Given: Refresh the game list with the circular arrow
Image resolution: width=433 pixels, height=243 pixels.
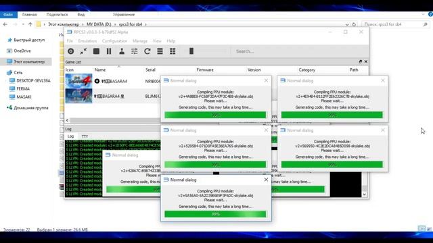Looking at the screenshot, I should (147, 51).
